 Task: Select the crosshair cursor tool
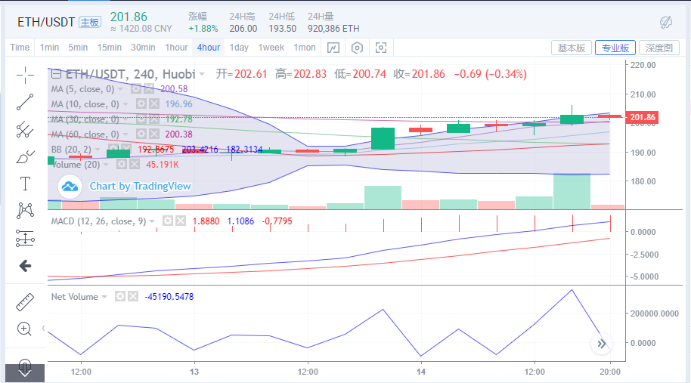coord(25,75)
